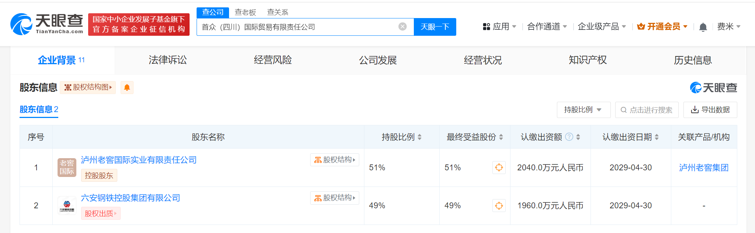Open the 持股比例 filter dropdown

click(x=583, y=110)
